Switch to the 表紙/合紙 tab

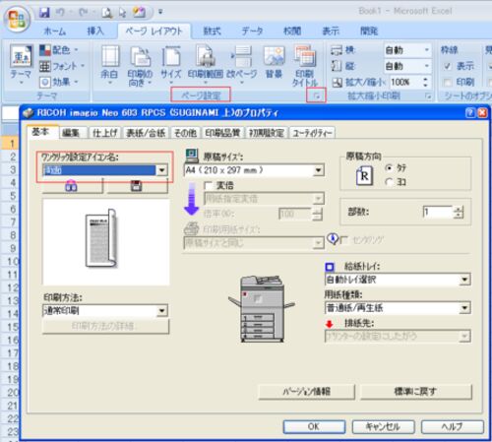point(146,133)
